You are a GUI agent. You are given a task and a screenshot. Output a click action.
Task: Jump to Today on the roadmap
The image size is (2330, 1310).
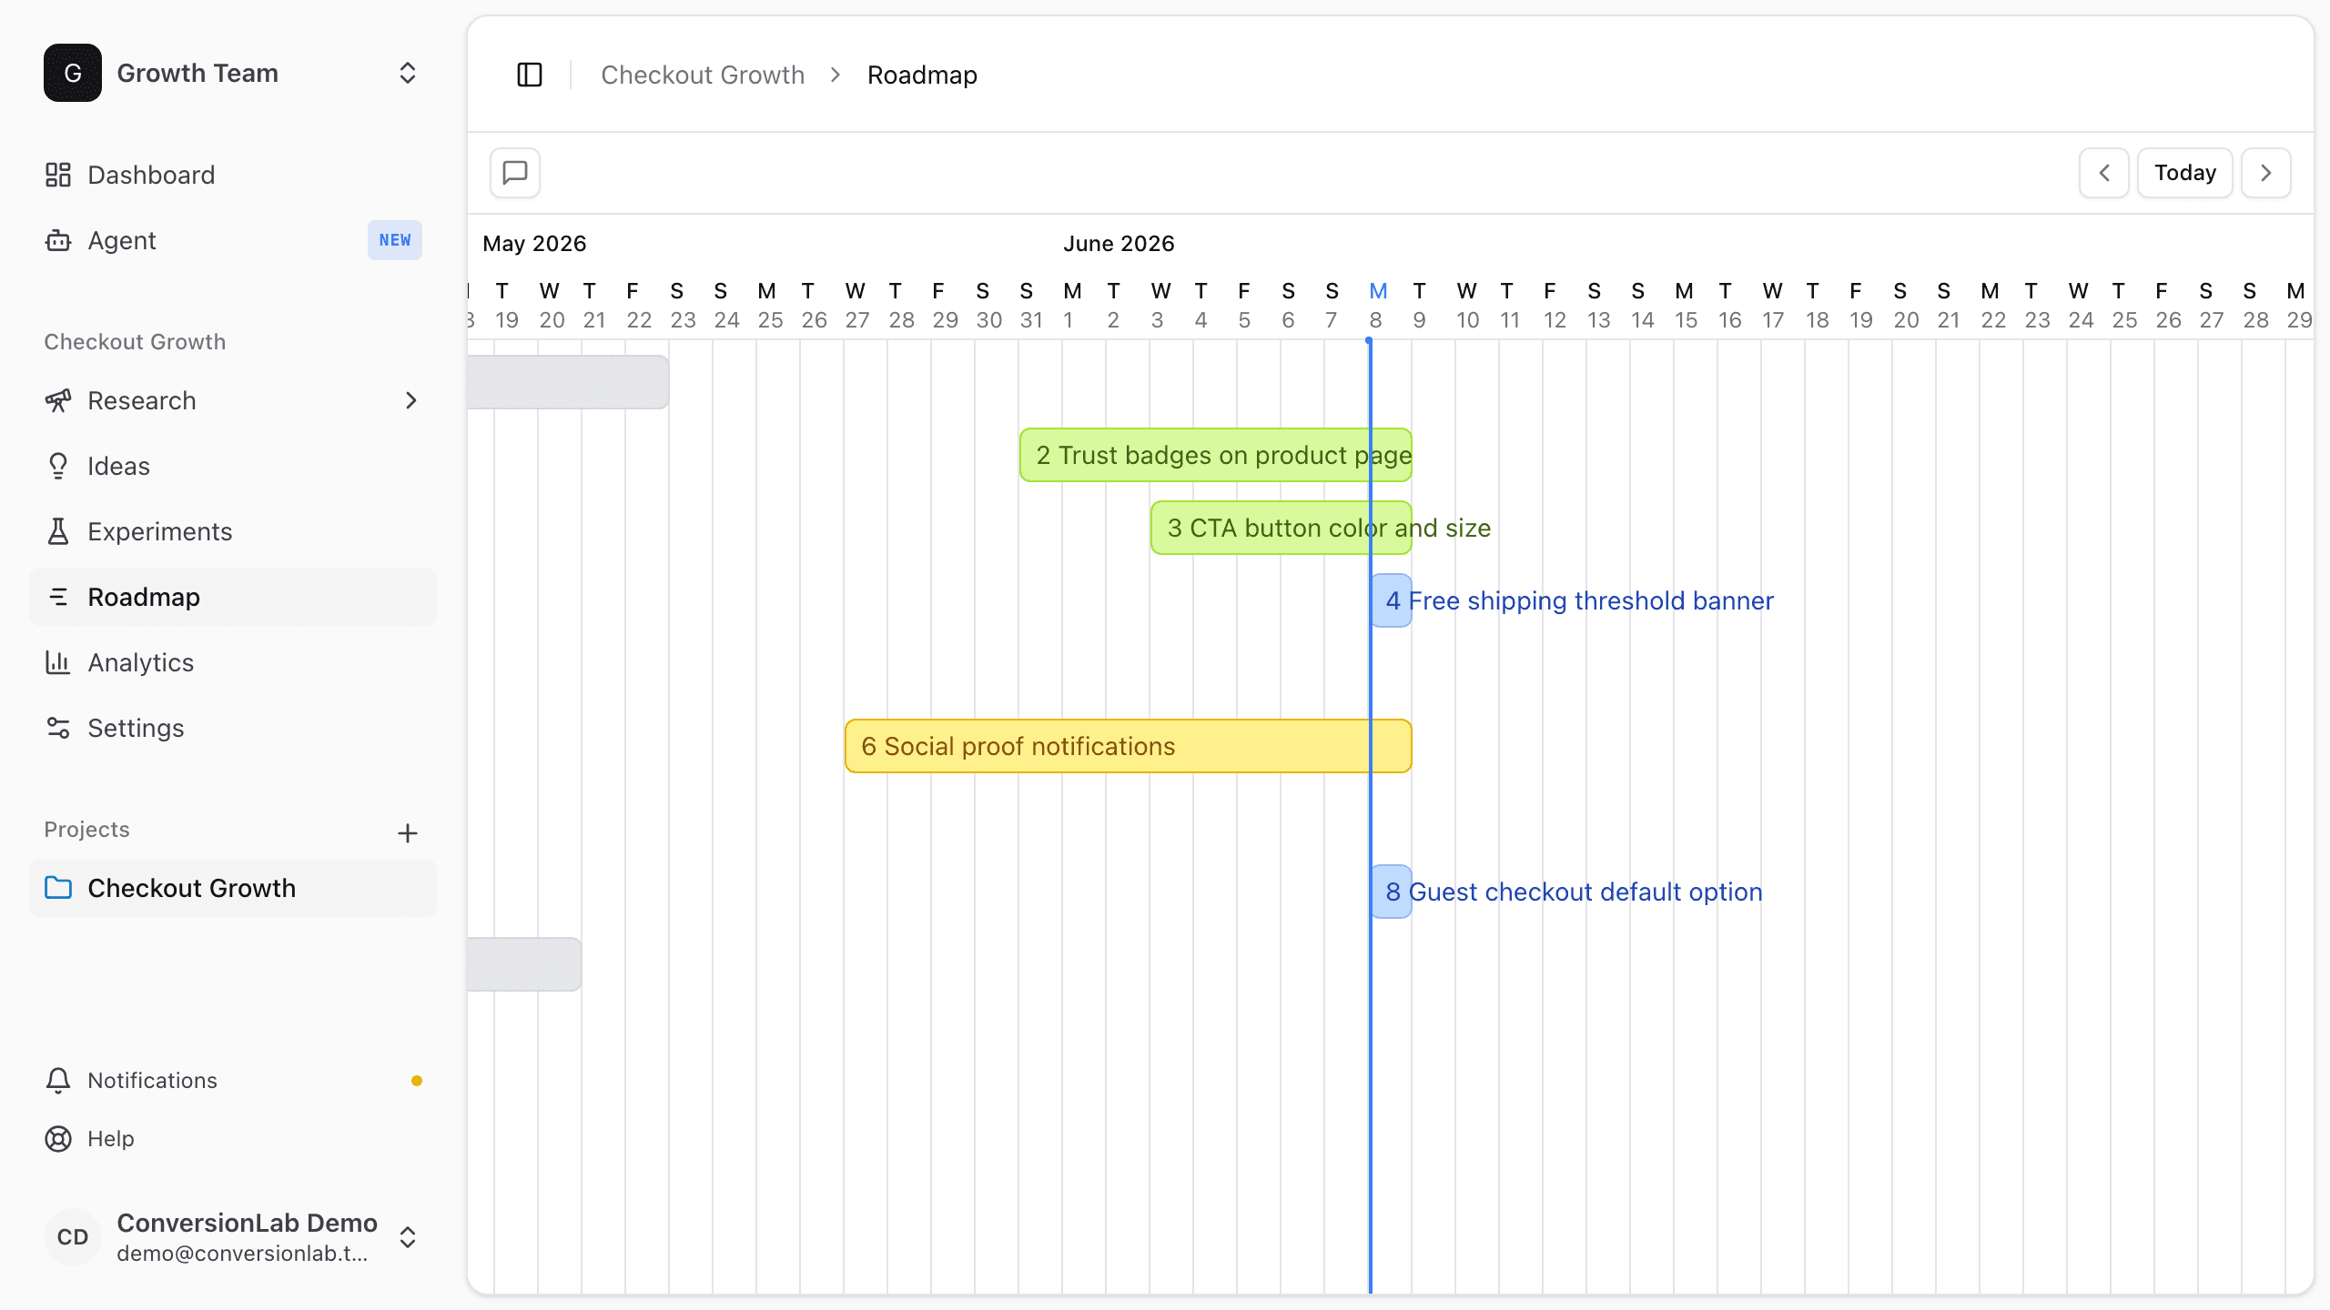pyautogui.click(x=2185, y=173)
